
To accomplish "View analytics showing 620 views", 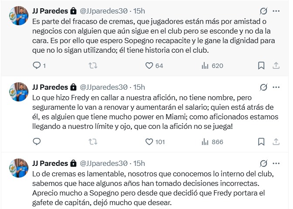I will (205, 65).
